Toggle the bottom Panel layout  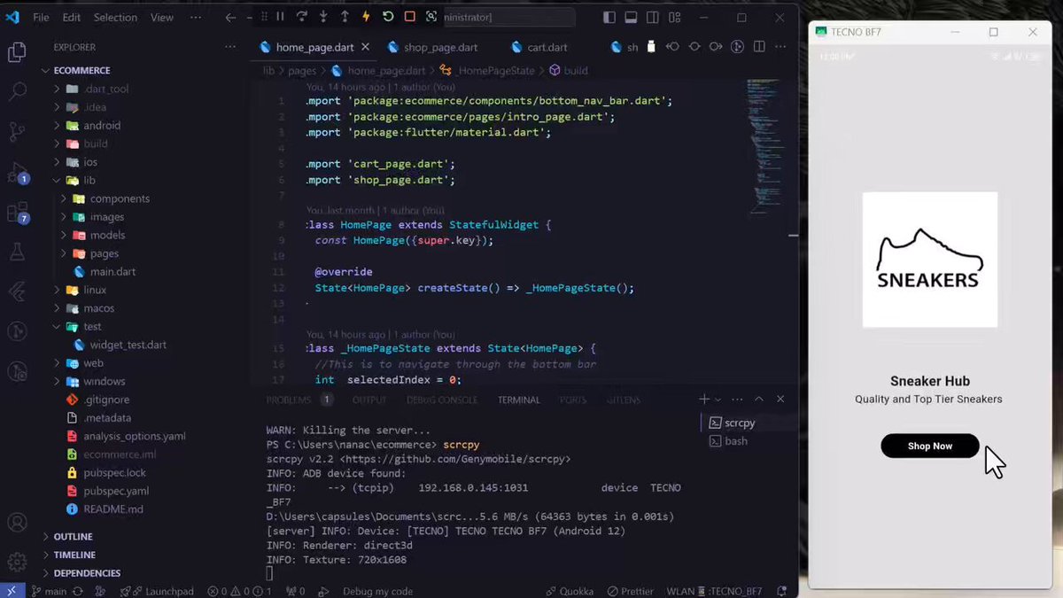tap(631, 18)
